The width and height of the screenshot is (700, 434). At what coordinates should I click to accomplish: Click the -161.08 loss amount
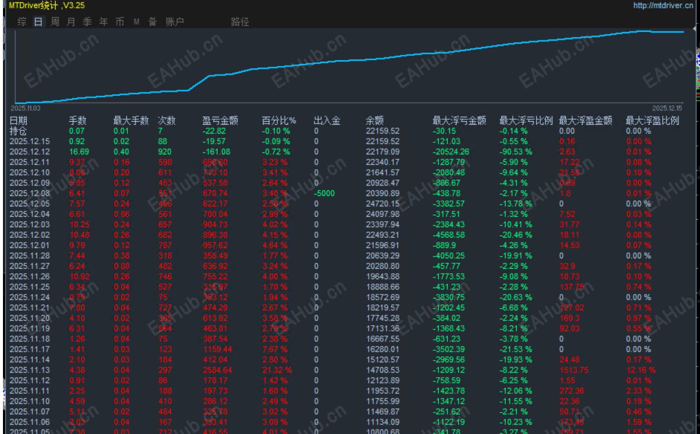point(216,152)
